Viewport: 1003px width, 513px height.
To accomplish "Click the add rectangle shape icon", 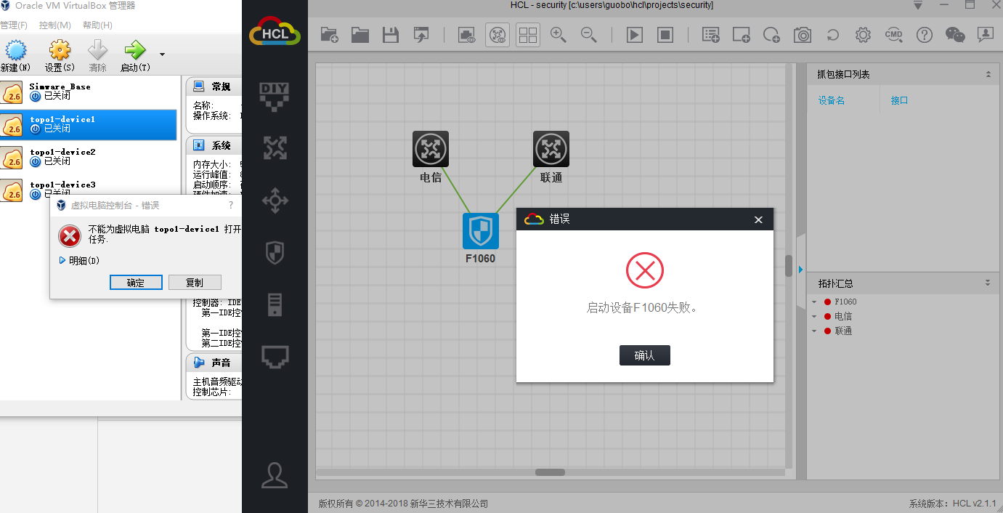I will [742, 34].
